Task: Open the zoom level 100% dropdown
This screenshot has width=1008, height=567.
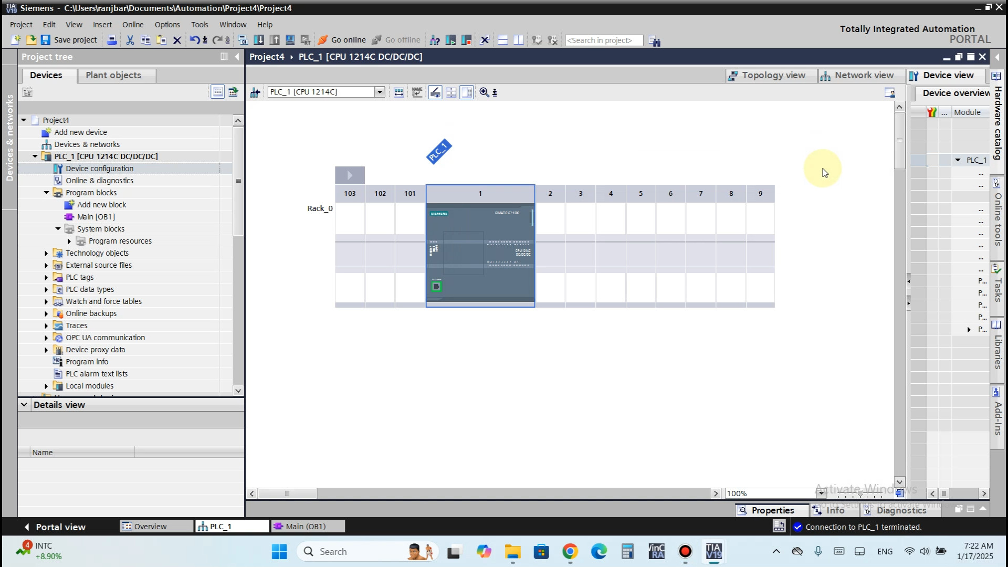Action: coord(821,493)
